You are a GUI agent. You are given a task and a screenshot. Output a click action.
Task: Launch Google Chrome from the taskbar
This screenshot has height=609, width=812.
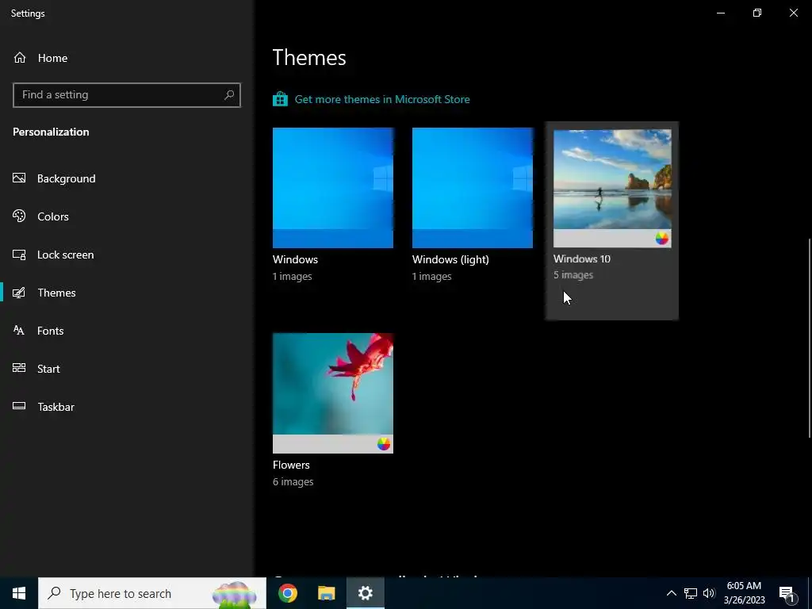pos(287,593)
